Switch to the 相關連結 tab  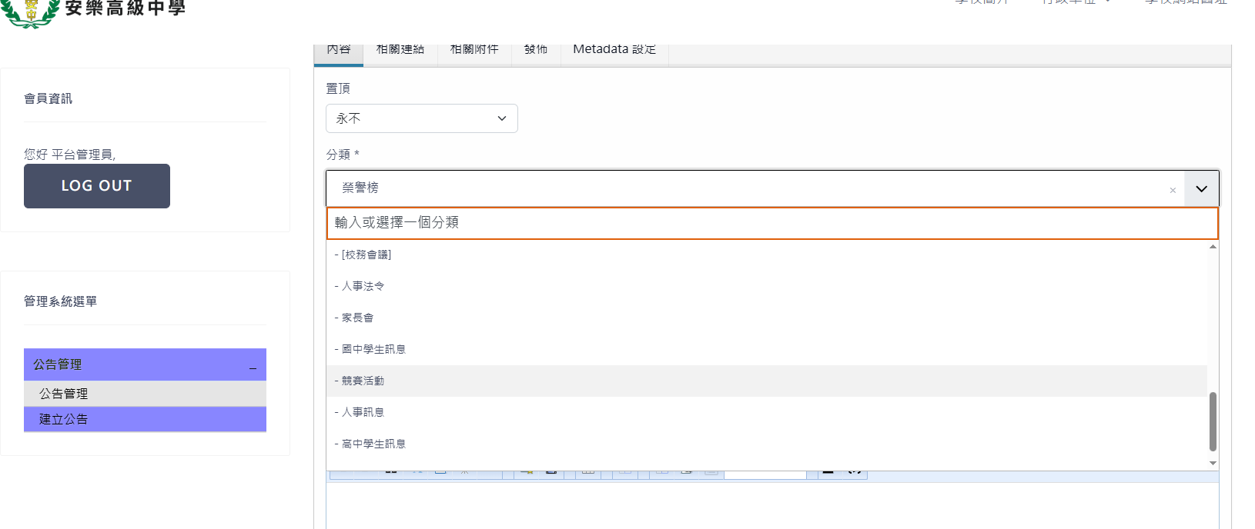pyautogui.click(x=400, y=51)
